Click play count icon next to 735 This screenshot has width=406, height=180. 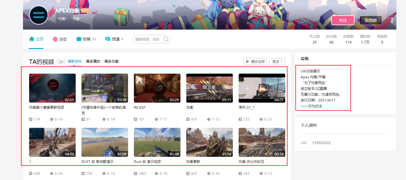[240, 119]
